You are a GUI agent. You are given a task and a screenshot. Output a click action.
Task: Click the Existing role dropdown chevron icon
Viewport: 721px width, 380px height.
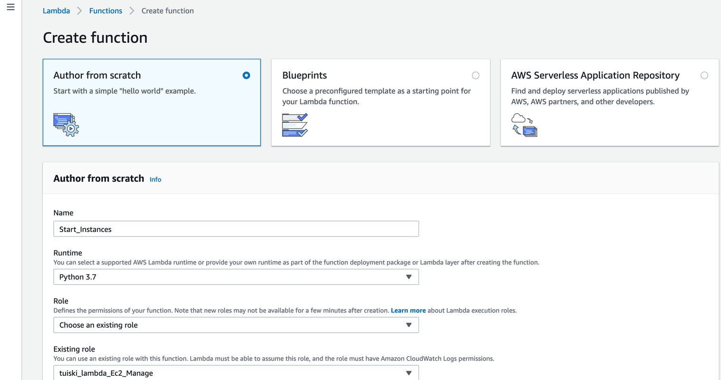409,373
